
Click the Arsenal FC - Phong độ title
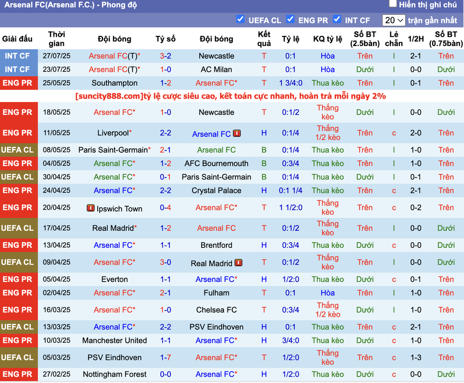coord(70,5)
